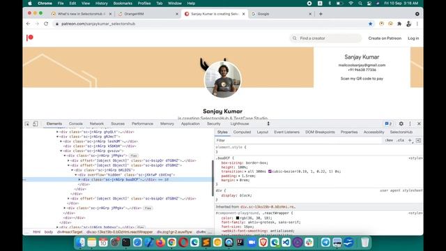Open Telegram from the Dock
Screen dimensions: 446x251
tap(325, 243)
